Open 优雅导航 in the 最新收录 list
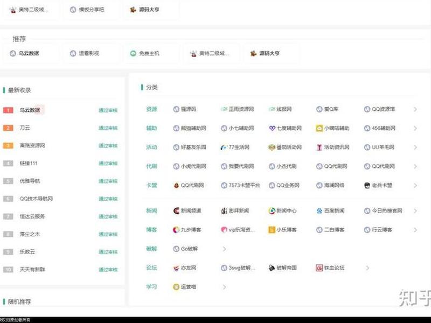The image size is (431, 323). pos(30,181)
